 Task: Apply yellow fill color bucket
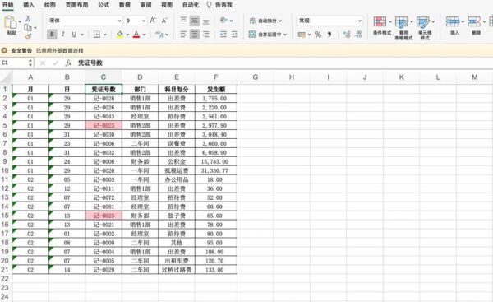pos(120,35)
